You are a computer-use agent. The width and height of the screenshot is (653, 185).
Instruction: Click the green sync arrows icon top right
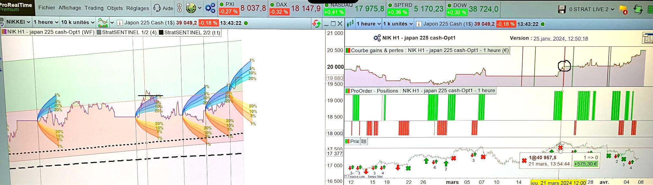[x=638, y=9]
